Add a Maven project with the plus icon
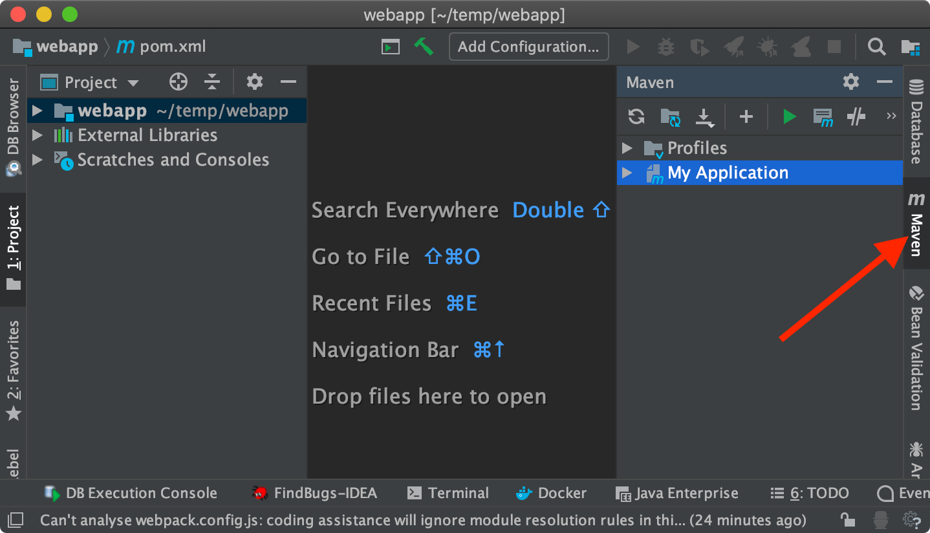 pos(746,116)
